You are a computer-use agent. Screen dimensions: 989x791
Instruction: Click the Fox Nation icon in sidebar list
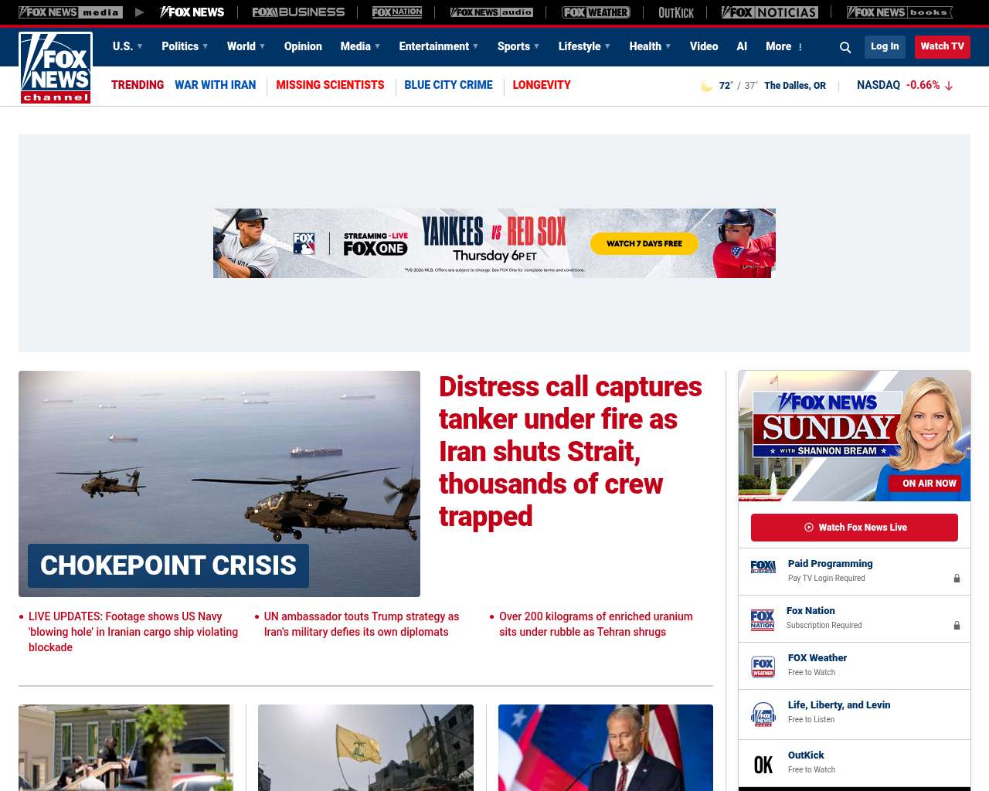pos(763,620)
